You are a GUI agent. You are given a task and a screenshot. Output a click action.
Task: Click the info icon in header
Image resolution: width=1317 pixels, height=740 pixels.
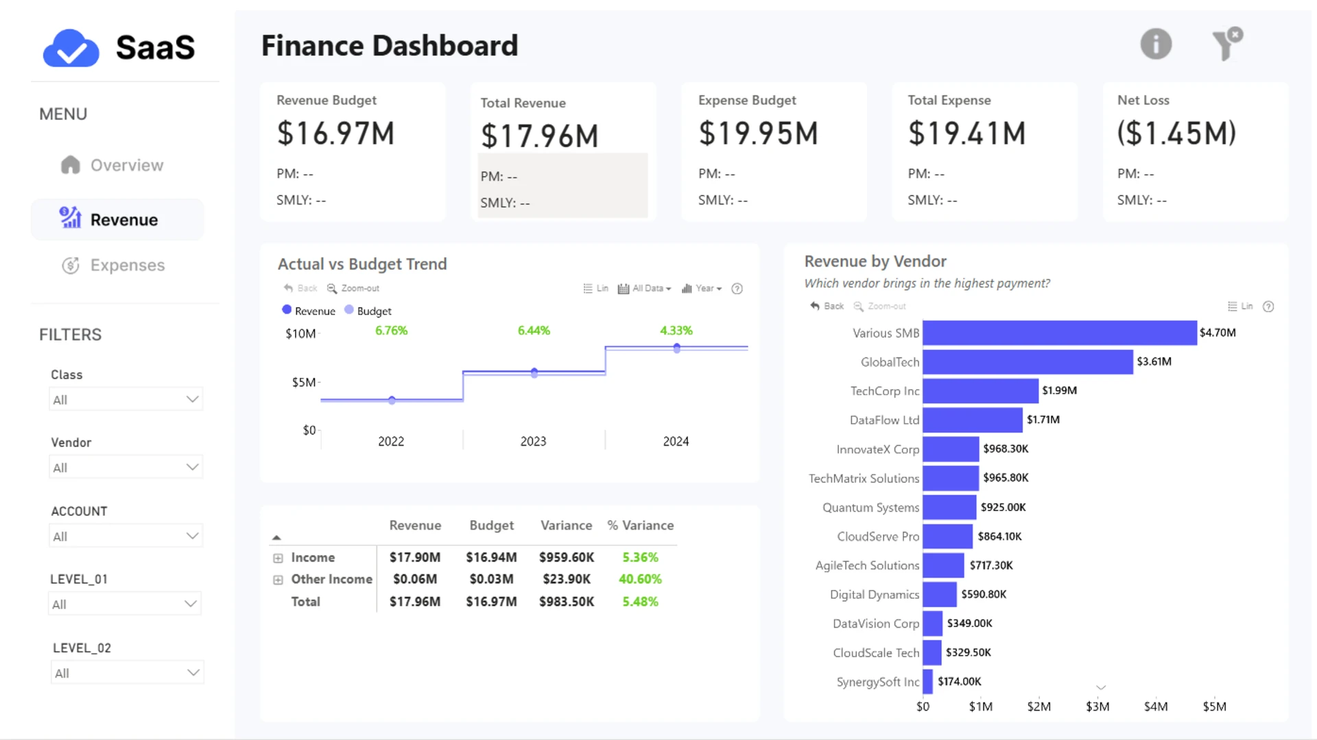point(1156,45)
